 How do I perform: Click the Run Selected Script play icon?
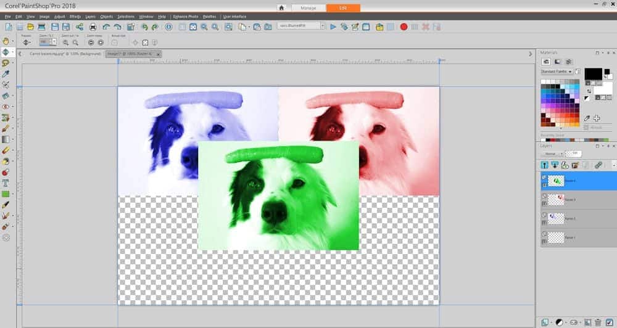333,27
